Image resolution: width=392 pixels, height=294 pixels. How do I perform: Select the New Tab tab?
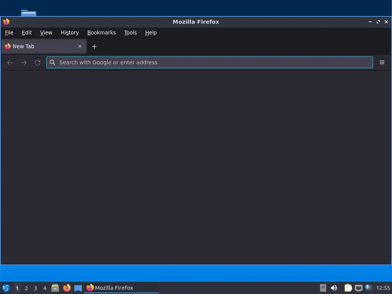(x=44, y=46)
